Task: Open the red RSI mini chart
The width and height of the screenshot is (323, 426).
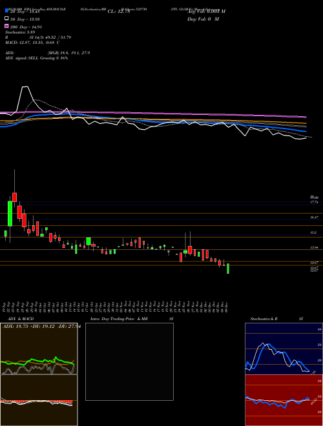Action: [284, 400]
